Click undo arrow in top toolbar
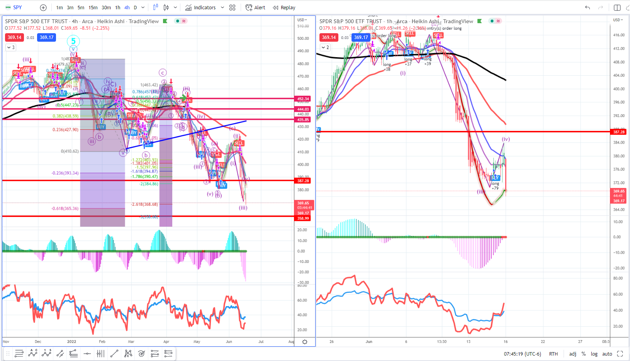630x361 pixels. (x=588, y=8)
